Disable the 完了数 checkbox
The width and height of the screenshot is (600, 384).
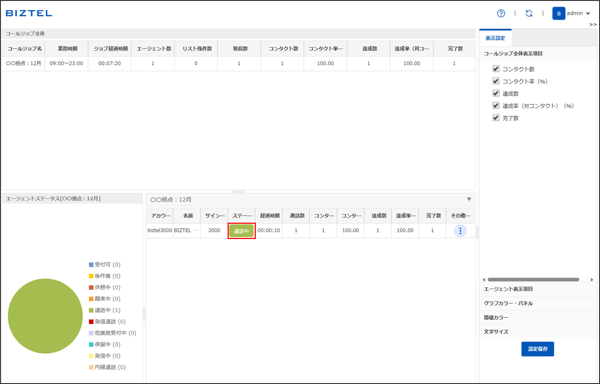(x=496, y=118)
